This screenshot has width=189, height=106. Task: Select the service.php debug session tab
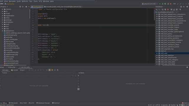(25, 67)
